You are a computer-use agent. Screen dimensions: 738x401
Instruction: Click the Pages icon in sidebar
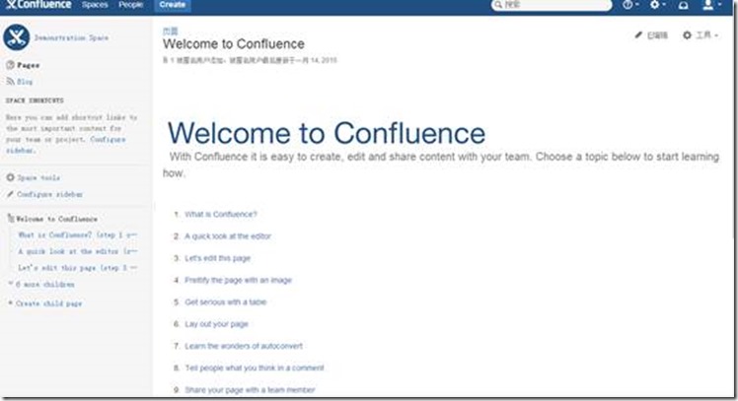pos(10,65)
